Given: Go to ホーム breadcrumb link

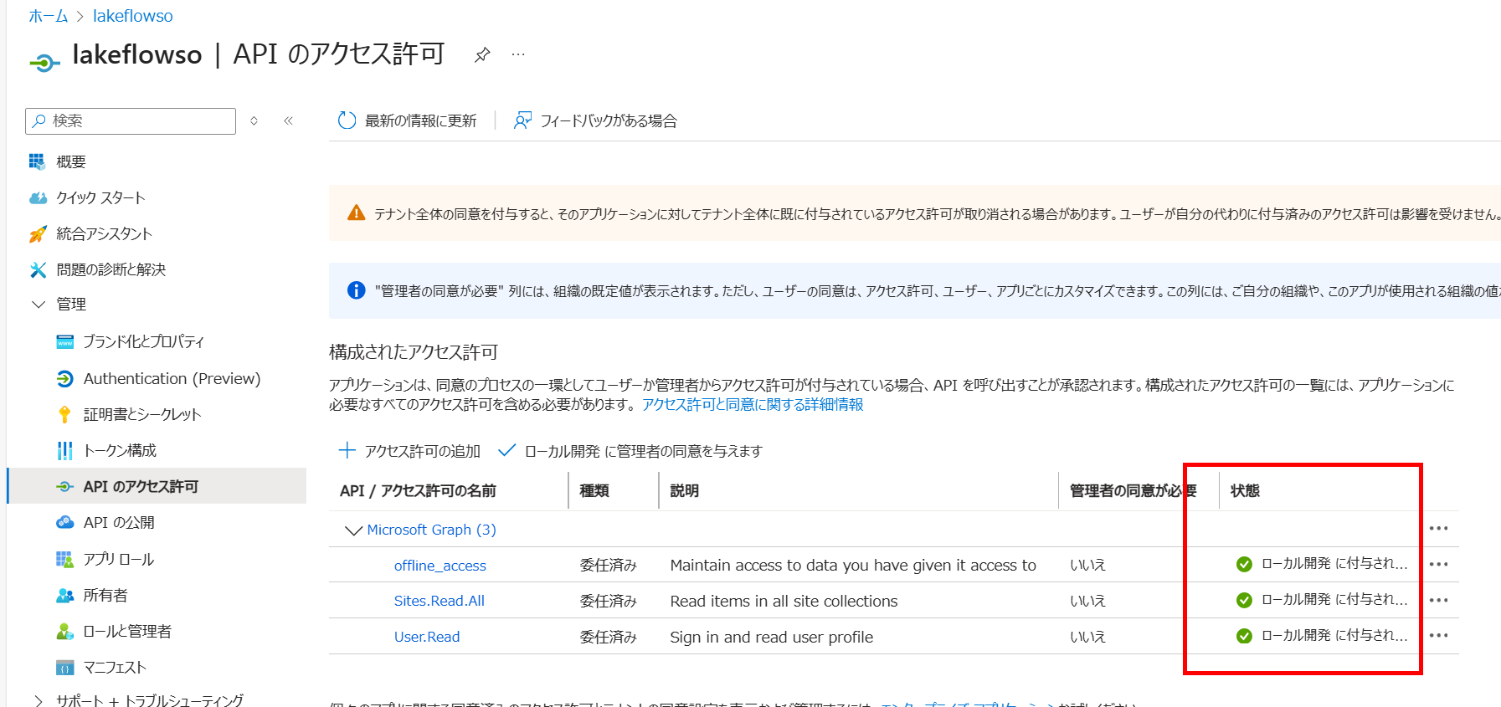Looking at the screenshot, I should [48, 16].
